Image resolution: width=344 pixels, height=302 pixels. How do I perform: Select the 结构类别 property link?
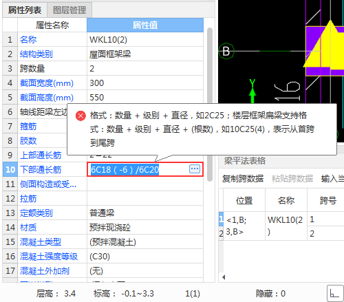36,54
